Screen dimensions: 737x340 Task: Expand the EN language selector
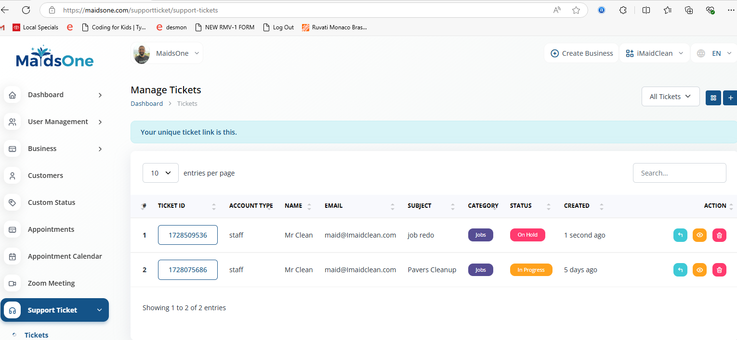[x=715, y=53]
